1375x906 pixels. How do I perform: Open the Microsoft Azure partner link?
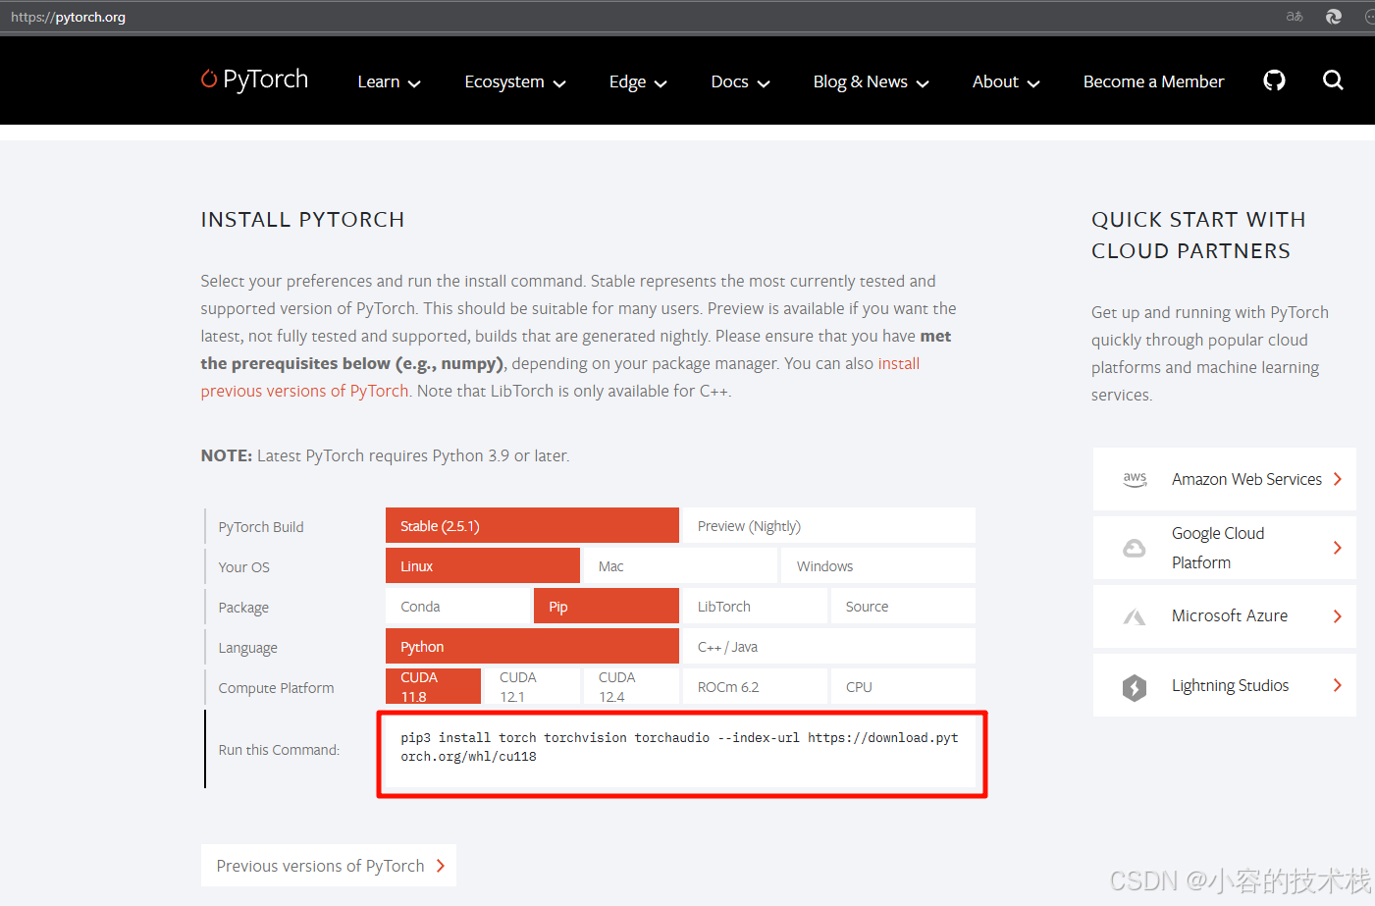[x=1225, y=616]
